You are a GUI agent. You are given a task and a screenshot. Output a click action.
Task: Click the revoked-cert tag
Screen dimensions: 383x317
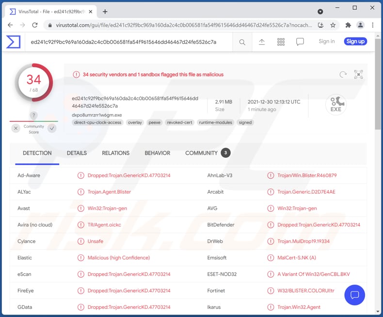pyautogui.click(x=179, y=122)
